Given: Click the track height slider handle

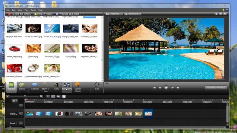Looking at the screenshot, I should (10, 127).
